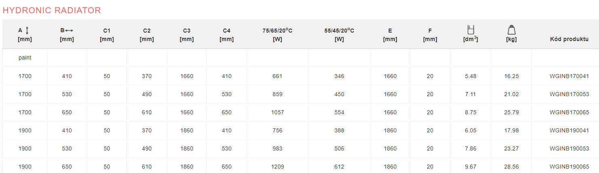
Task: Click the water capacity icon above dm³
Action: tap(470, 30)
